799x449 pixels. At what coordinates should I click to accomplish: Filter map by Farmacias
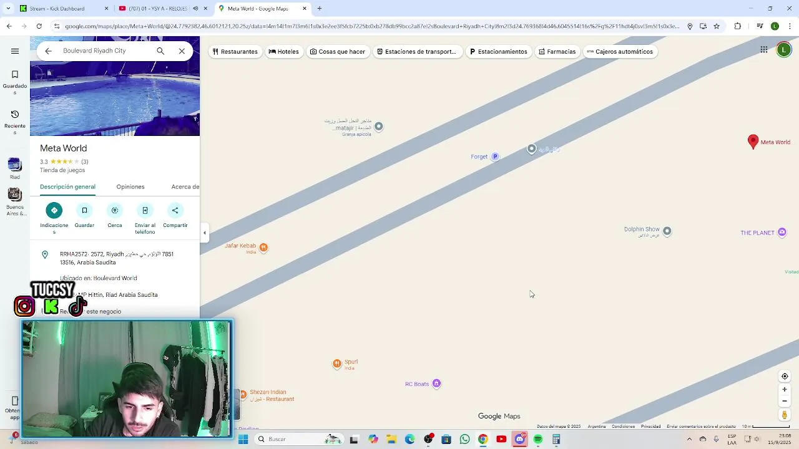click(x=557, y=52)
